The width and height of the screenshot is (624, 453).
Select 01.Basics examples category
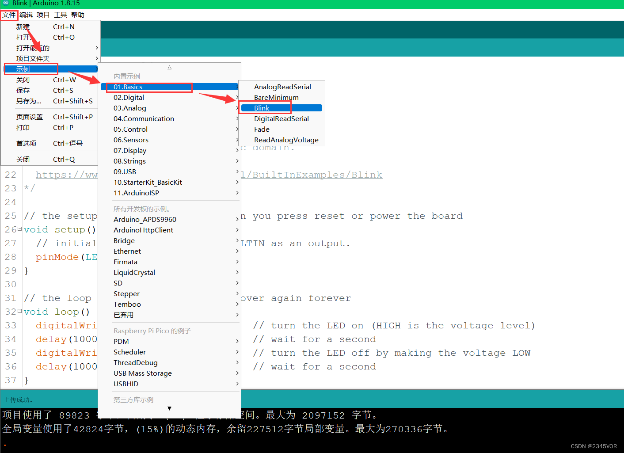170,87
